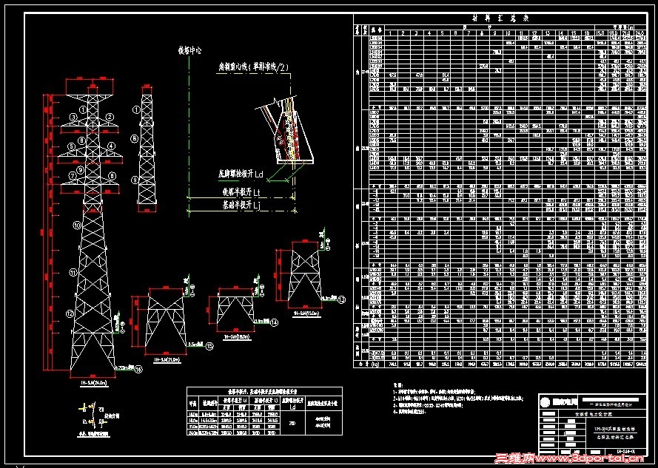Image resolution: width=658 pixels, height=468 pixels.
Task: Click the '角钢重心线(半排准线/2)' annotation
Action: [x=252, y=67]
